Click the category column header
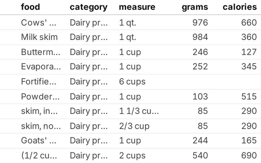The height and width of the screenshot is (163, 261). [x=88, y=7]
